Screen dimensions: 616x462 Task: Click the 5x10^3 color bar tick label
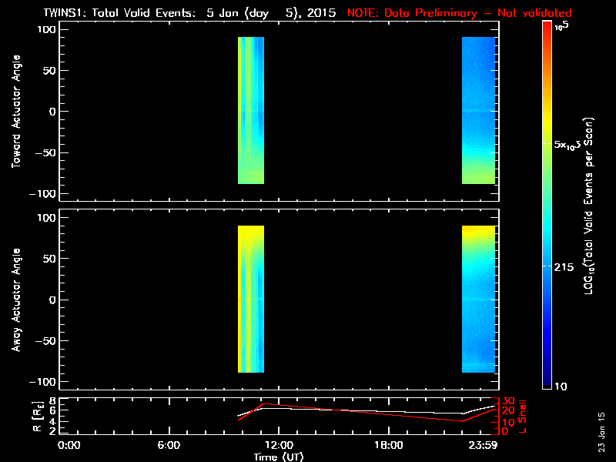(x=572, y=145)
